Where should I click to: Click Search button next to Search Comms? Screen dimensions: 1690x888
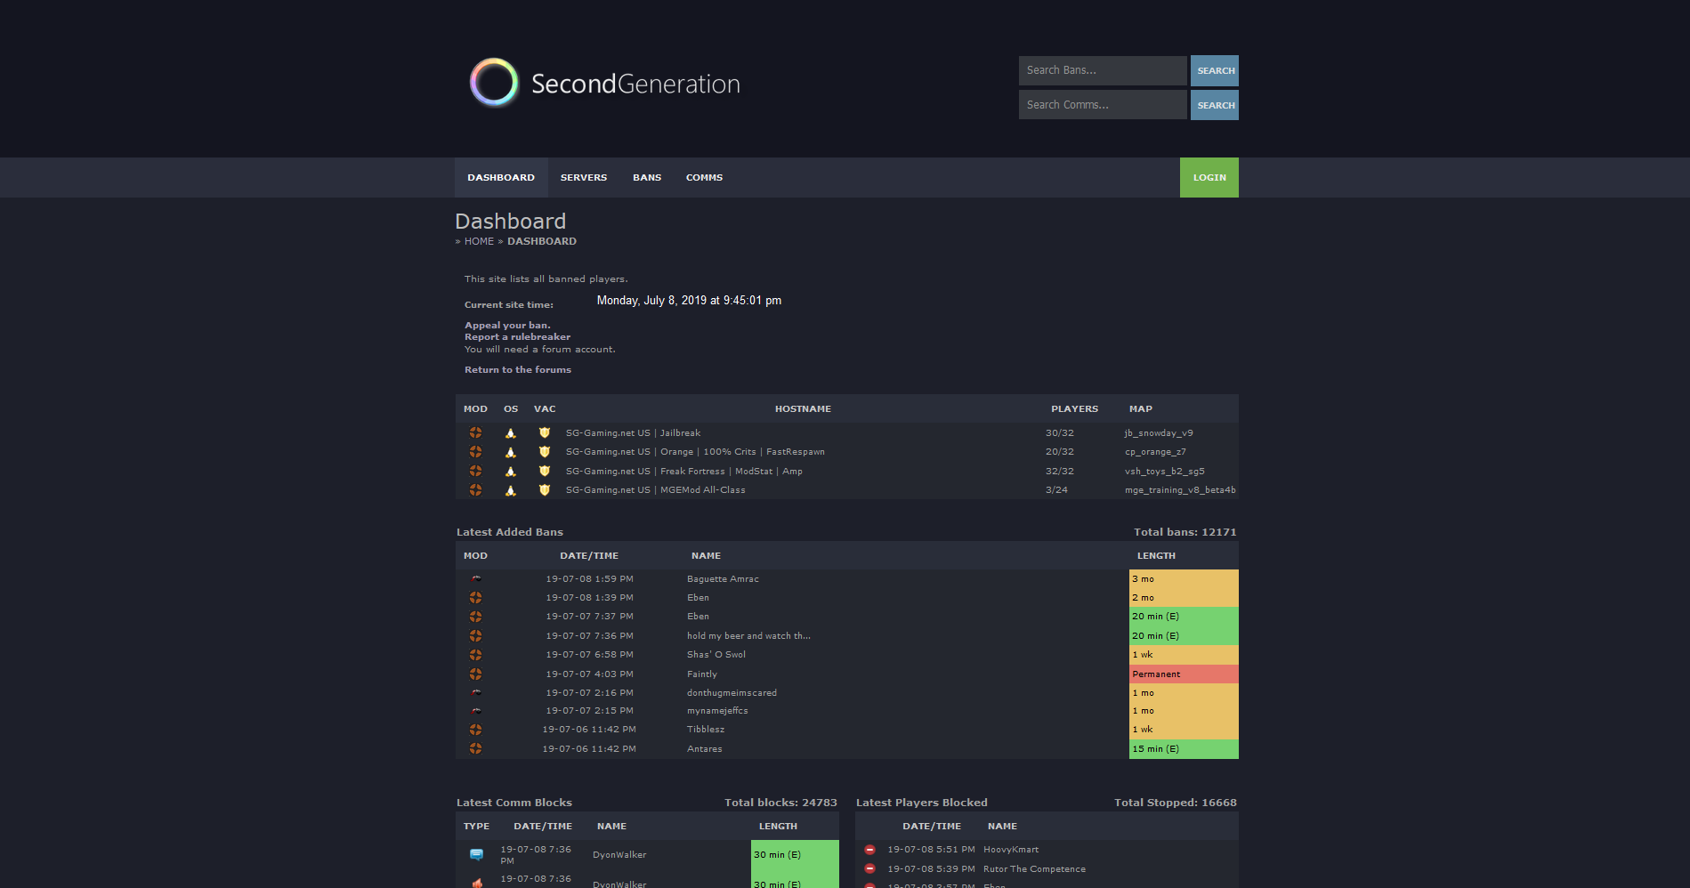click(1215, 105)
